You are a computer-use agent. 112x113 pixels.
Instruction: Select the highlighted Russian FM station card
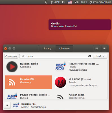(28, 82)
